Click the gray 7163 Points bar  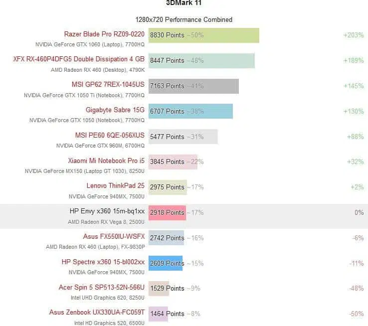point(193,86)
